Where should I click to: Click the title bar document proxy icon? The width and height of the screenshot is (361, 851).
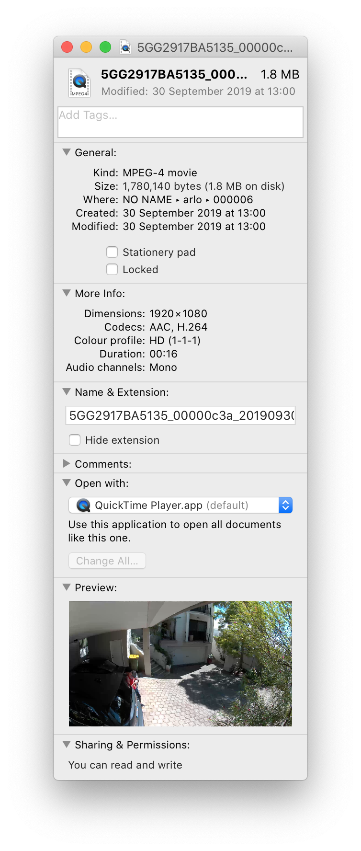click(125, 47)
